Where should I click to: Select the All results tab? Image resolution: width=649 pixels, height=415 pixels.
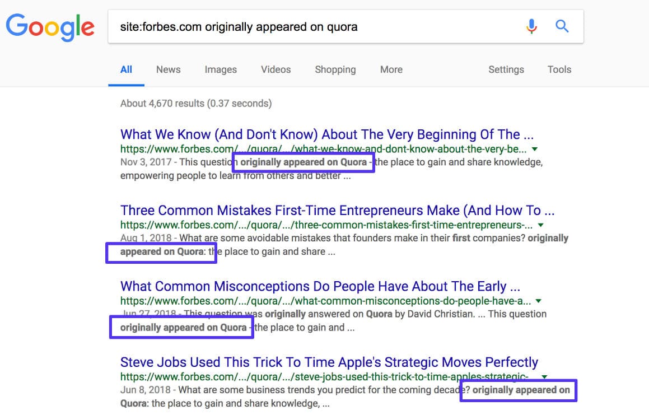click(126, 69)
